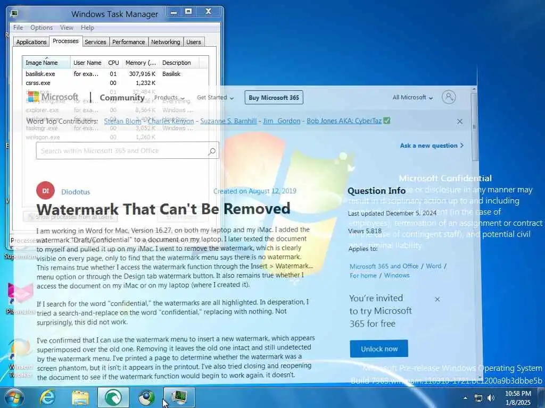Open Stefan Blom contributor link
545x408 pixels.
click(x=123, y=121)
